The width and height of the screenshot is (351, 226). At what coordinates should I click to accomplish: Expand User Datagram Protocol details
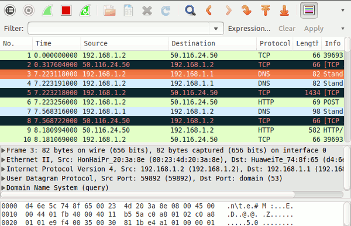tap(3, 179)
